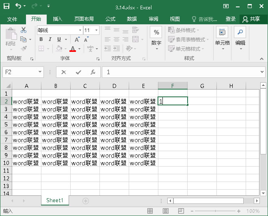
Task: Click the insert function fx icon
Action: (x=93, y=72)
